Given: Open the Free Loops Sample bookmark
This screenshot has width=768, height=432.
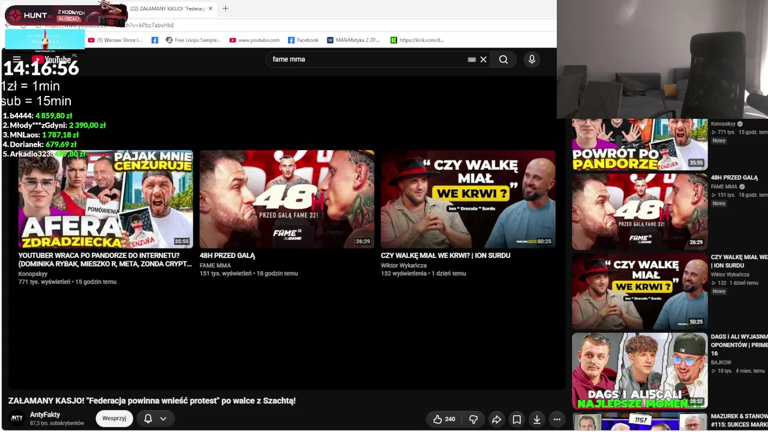Looking at the screenshot, I should 193,40.
